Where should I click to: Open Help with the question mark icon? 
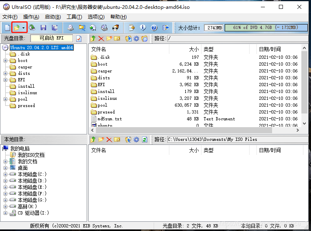(x=154, y=28)
